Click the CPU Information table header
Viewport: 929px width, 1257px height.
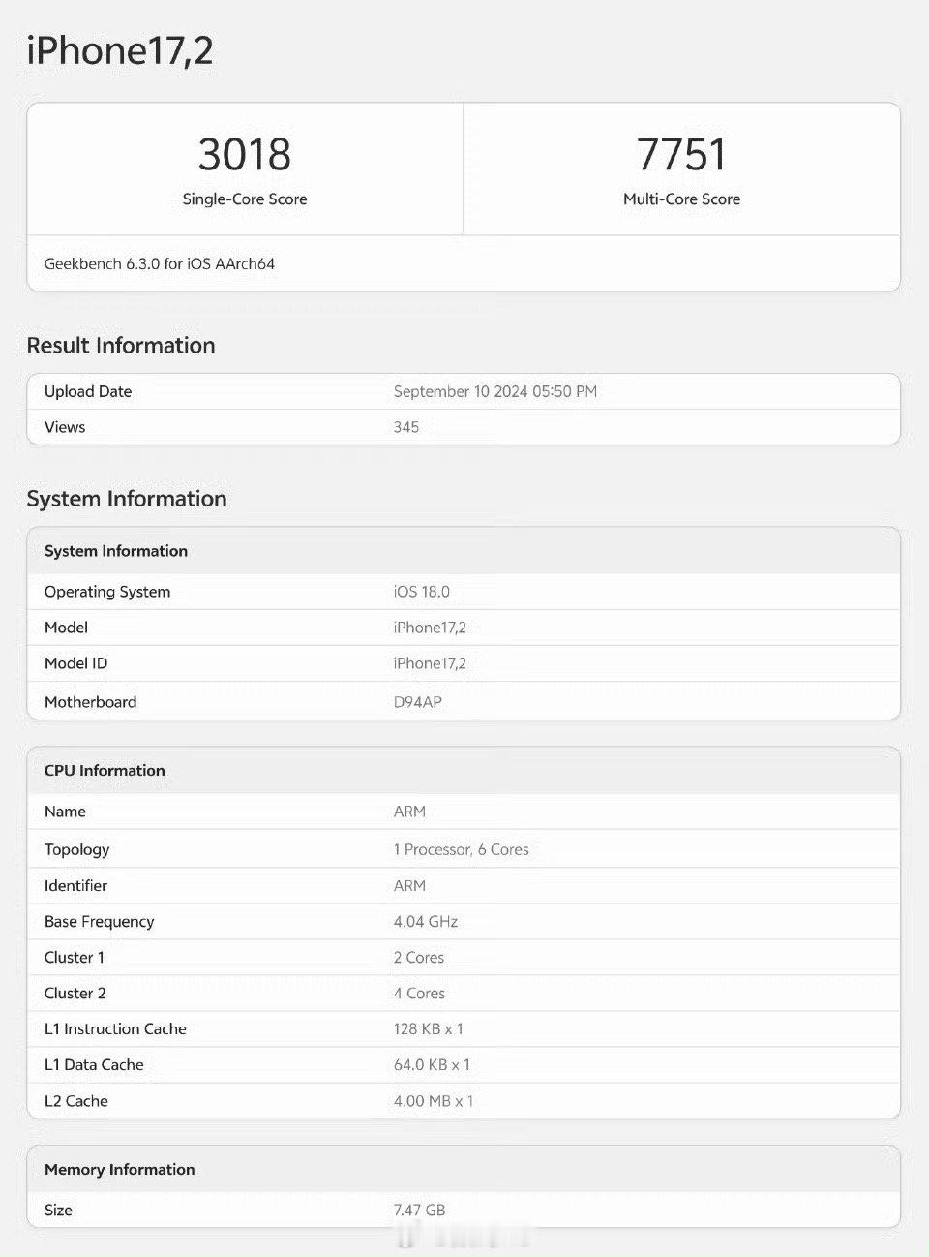[x=464, y=771]
